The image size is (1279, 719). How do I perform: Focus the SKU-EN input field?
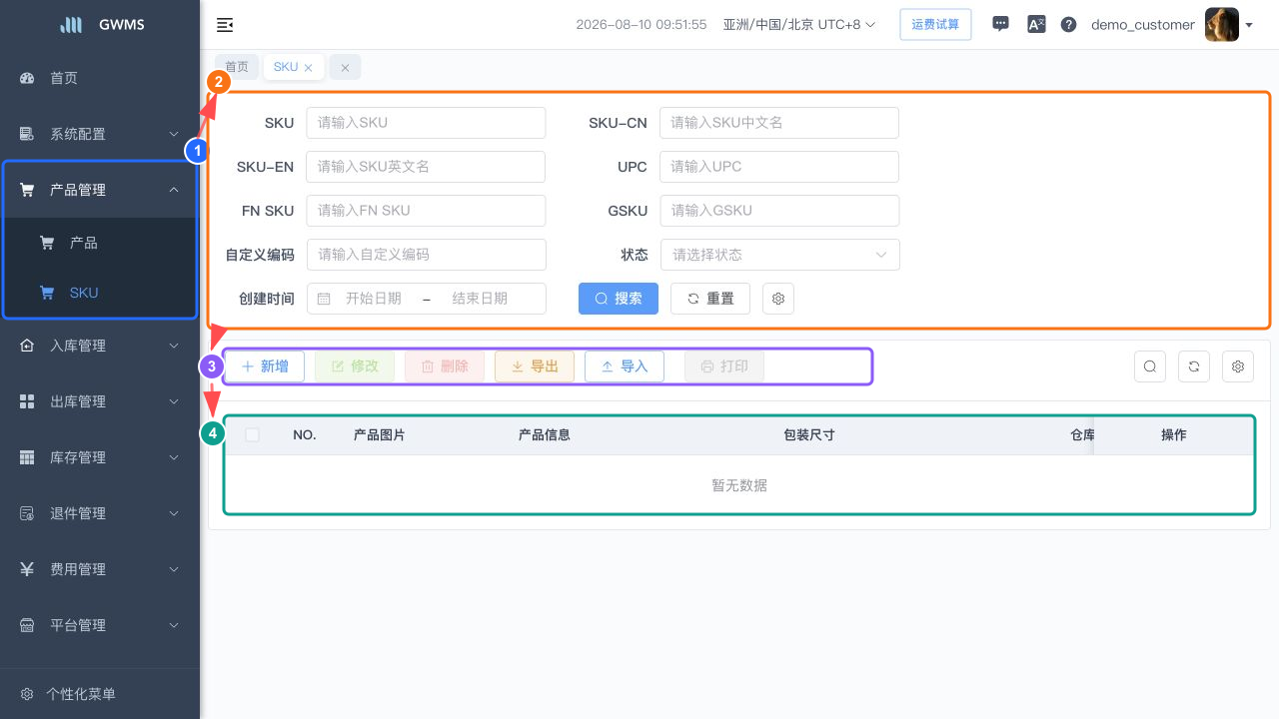coord(426,167)
